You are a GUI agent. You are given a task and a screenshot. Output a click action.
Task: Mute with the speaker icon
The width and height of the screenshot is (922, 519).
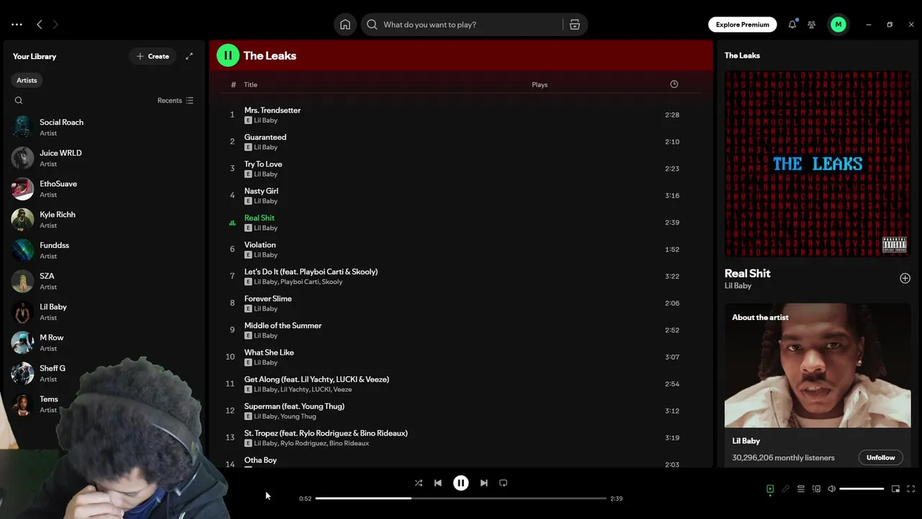pos(832,489)
